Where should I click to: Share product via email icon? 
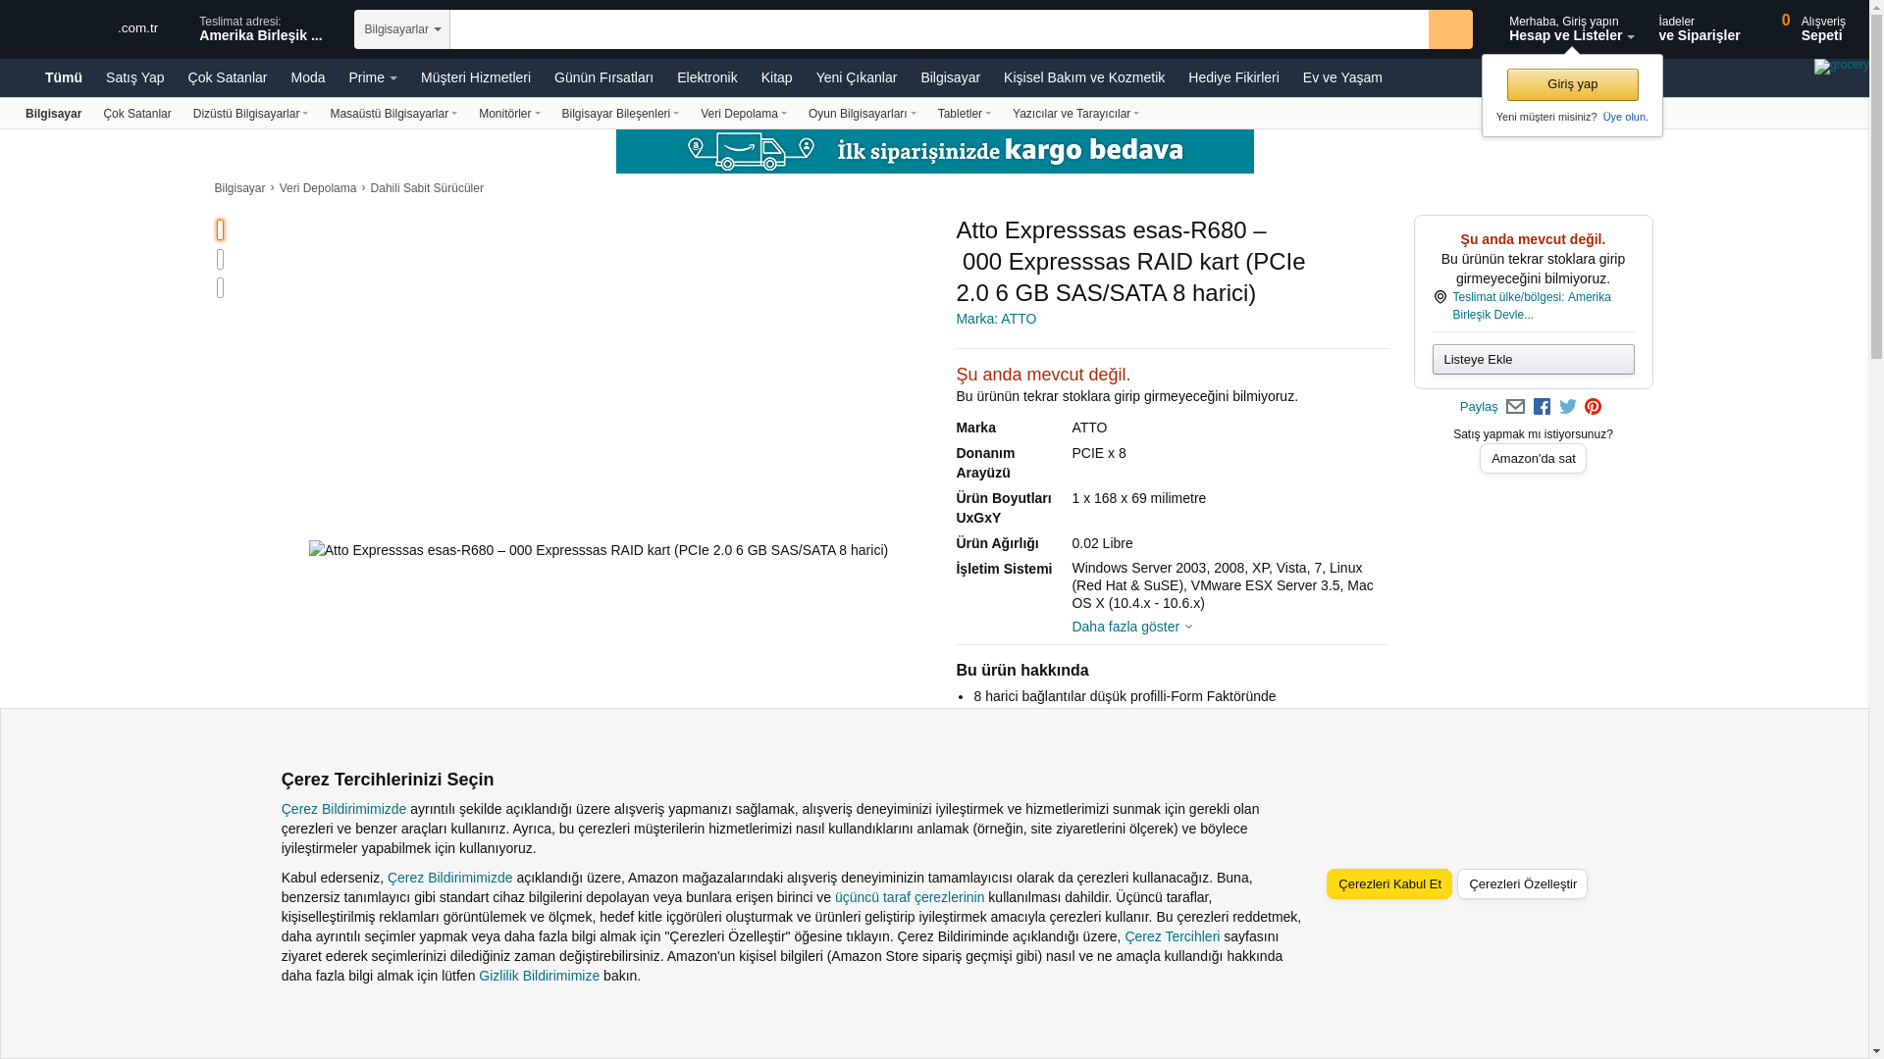[x=1515, y=407]
